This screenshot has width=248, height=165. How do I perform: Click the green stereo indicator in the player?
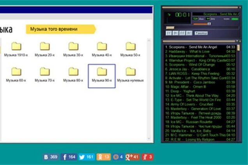pyautogui.click(x=235, y=19)
